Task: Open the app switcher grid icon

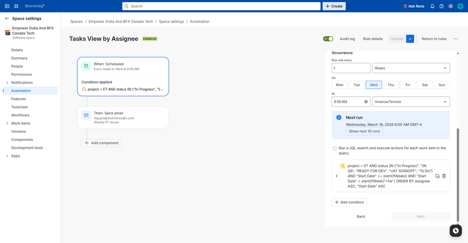Action: (16, 6)
